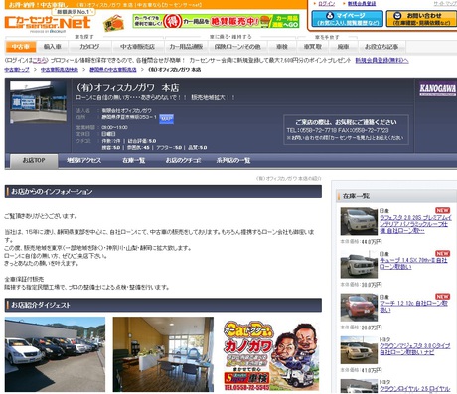The width and height of the screenshot is (457, 394).
Task: Click the NEW badge on マーチ listing
Action: click(442, 297)
